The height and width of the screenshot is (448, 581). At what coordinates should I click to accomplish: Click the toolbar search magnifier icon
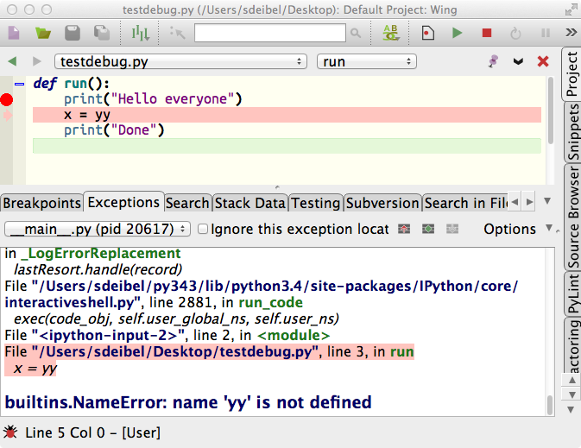[x=356, y=34]
